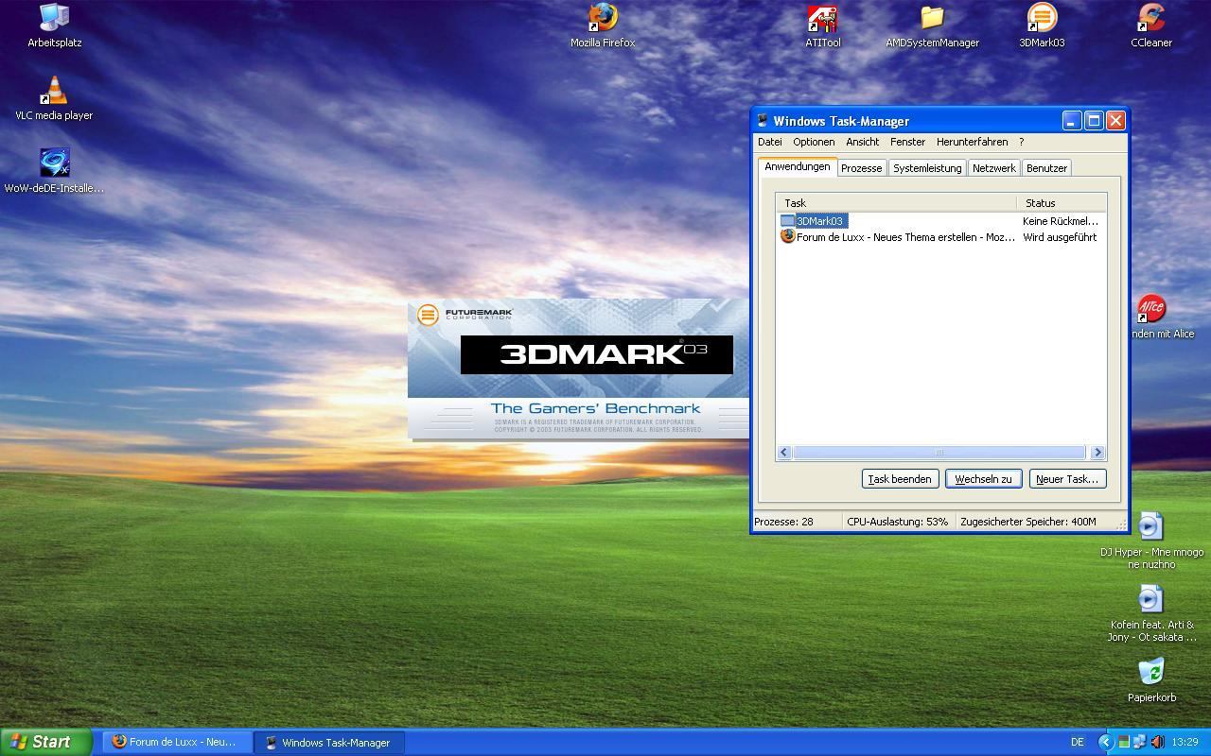Select the Kofein feat. Arti audio file icon
The image size is (1211, 756).
tap(1151, 613)
